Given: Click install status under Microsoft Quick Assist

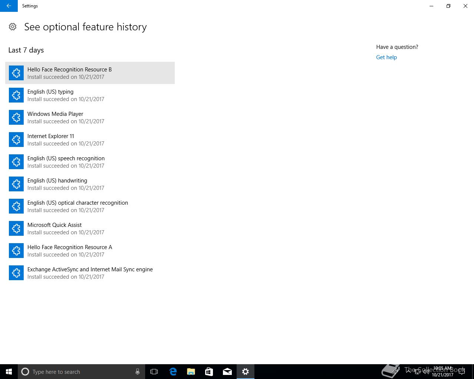Looking at the screenshot, I should (x=66, y=232).
